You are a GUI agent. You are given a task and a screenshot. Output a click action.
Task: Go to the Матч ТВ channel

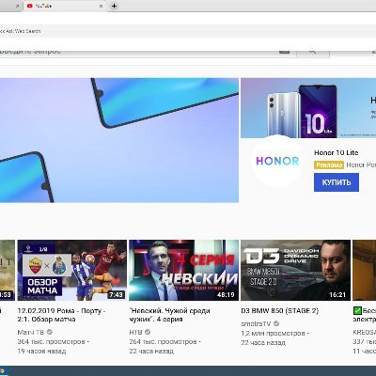(x=31, y=332)
